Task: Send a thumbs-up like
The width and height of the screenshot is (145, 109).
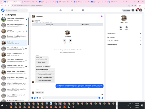Action: [102, 98]
